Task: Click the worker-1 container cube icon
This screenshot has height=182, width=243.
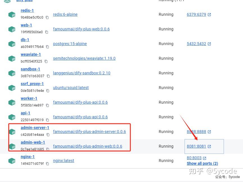Action: click(12, 103)
